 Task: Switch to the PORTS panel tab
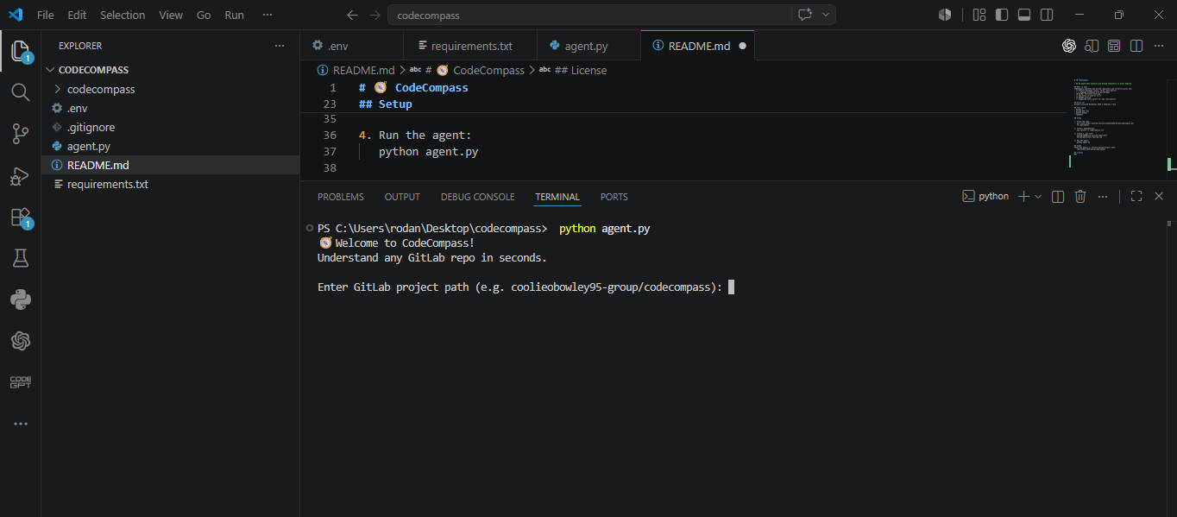point(614,197)
